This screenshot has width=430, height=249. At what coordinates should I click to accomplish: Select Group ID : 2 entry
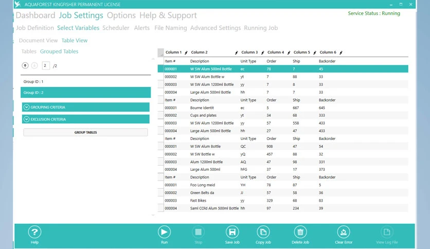(85, 93)
